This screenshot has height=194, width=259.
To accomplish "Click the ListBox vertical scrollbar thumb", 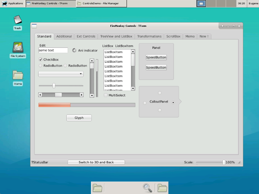I will tap(133, 60).
